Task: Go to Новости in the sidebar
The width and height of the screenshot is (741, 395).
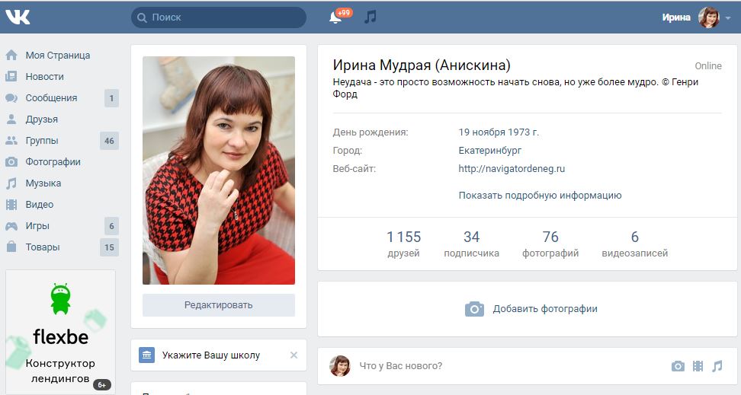Action: 44,76
